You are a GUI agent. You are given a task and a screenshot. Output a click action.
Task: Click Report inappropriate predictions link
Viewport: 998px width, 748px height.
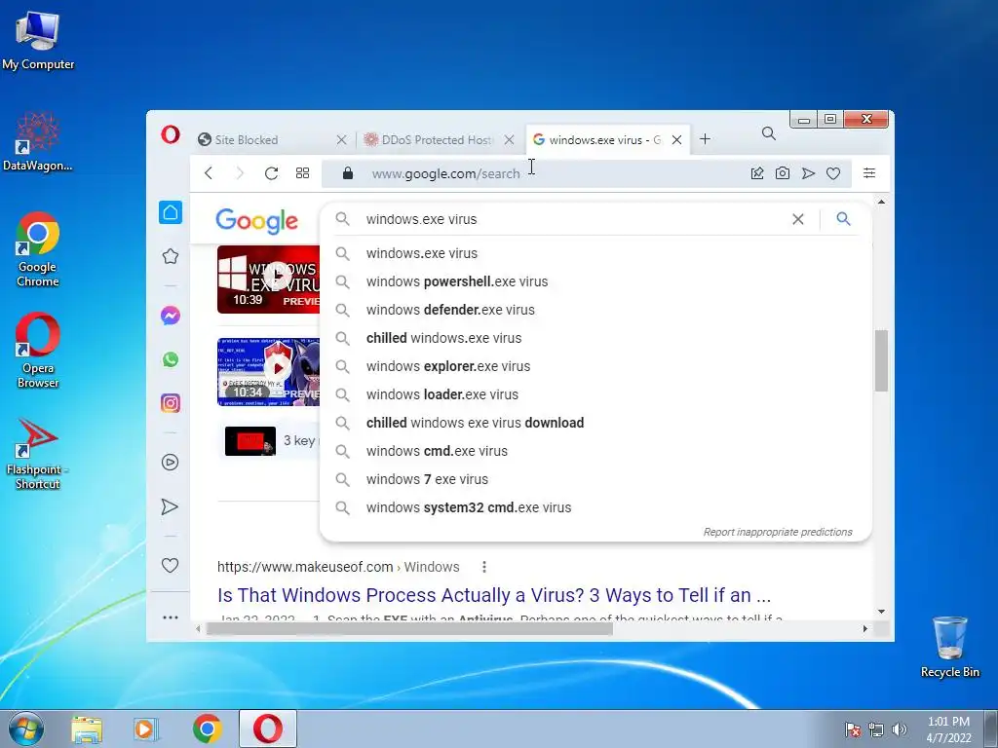(x=777, y=532)
